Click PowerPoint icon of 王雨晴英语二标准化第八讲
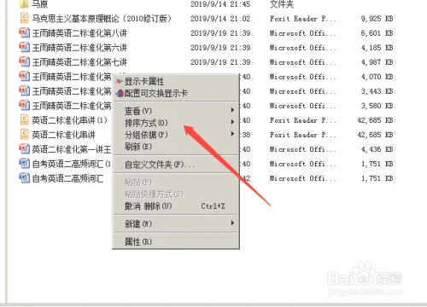Image resolution: width=427 pixels, height=307 pixels. 25,32
